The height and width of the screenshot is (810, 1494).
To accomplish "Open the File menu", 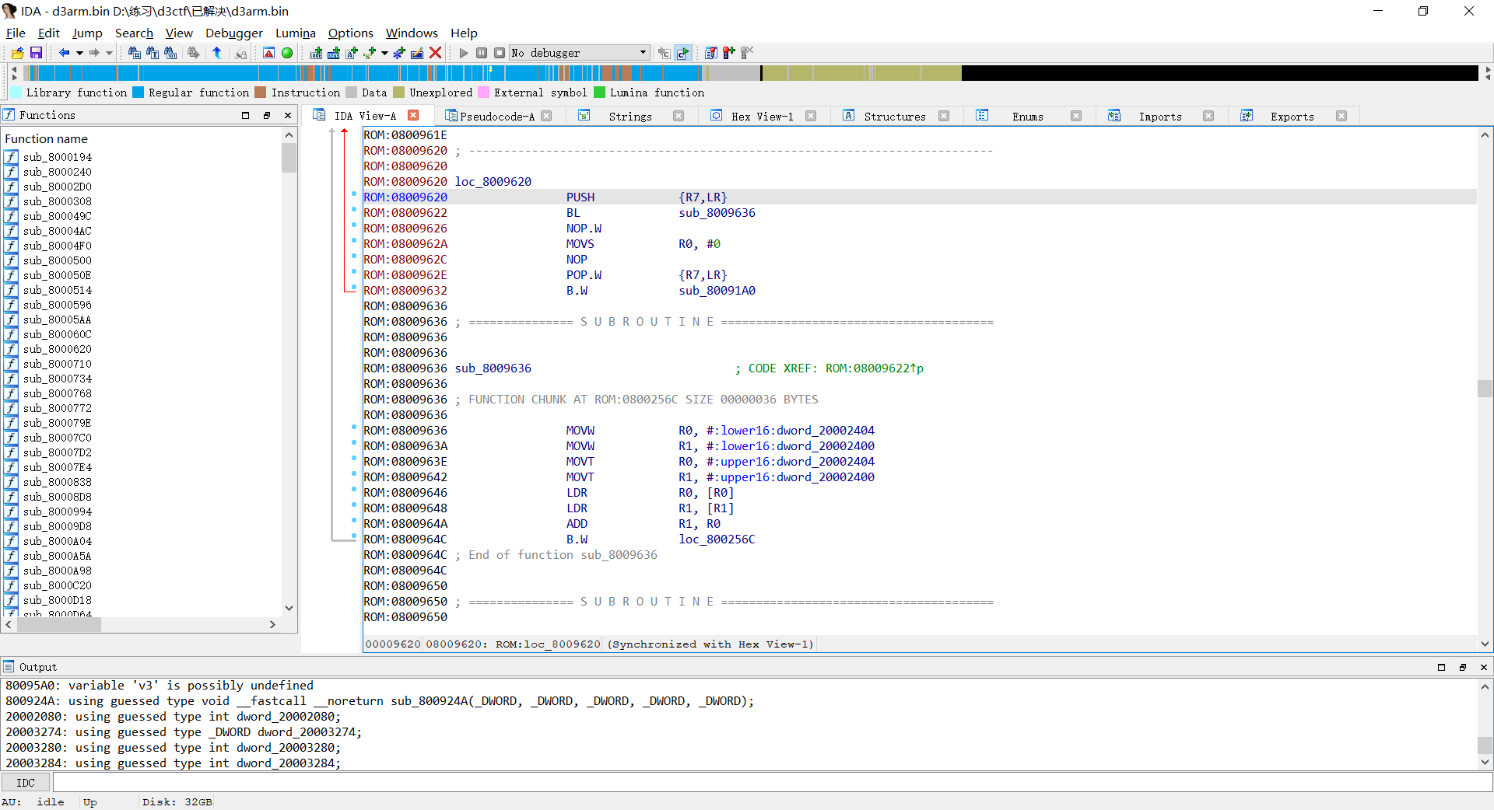I will 16,33.
